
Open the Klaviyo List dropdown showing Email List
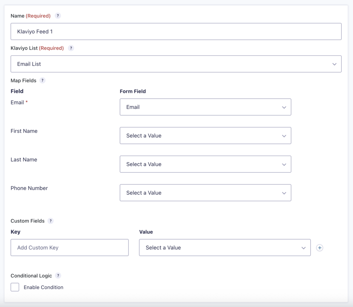click(176, 64)
